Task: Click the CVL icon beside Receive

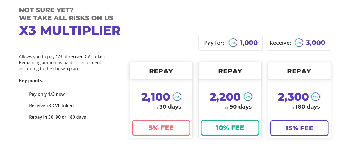Action: [299, 43]
